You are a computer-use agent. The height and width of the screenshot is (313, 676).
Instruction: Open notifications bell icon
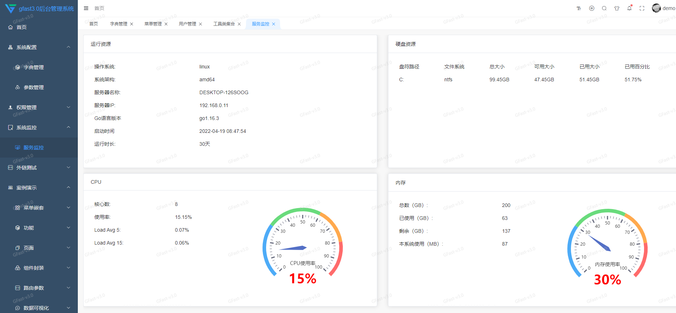click(x=629, y=8)
